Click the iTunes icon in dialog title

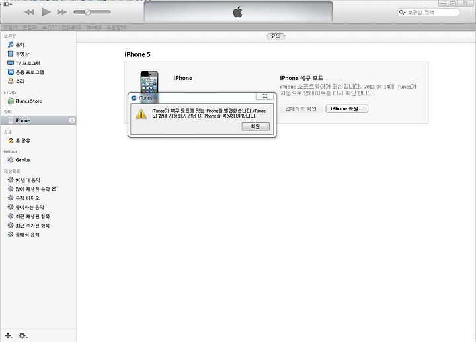134,98
